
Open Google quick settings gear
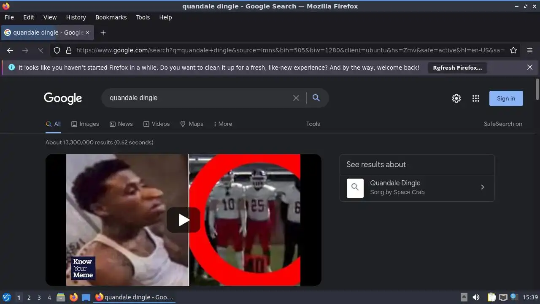(456, 98)
